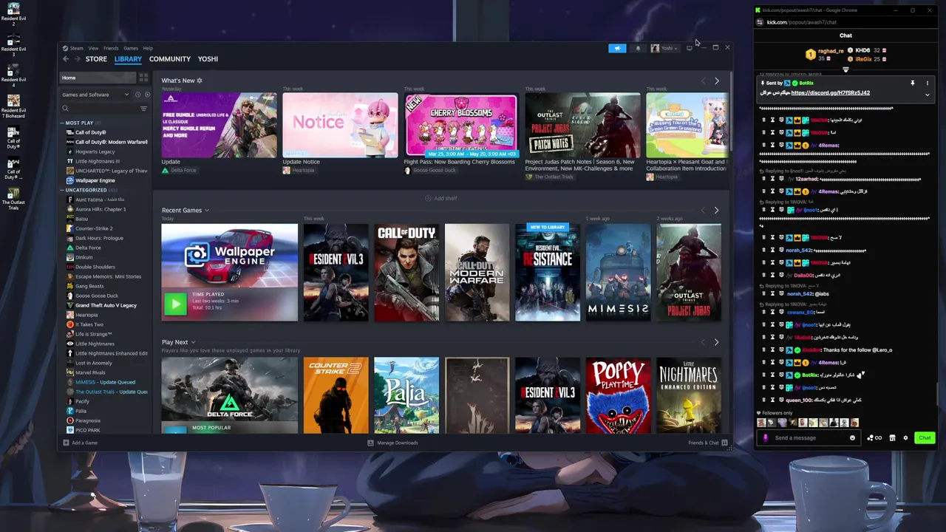946x532 pixels.
Task: Click the green Chat send button
Action: pos(925,437)
